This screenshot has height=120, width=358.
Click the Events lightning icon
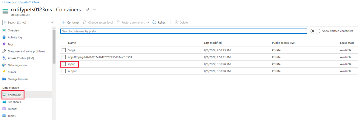tap(4, 72)
